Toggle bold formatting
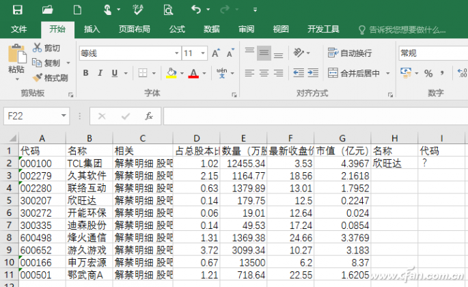Viewport: 468px width, 287px height. [85, 73]
